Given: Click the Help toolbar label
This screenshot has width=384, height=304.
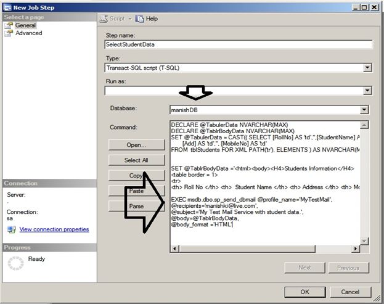Looking at the screenshot, I should click(x=152, y=19).
